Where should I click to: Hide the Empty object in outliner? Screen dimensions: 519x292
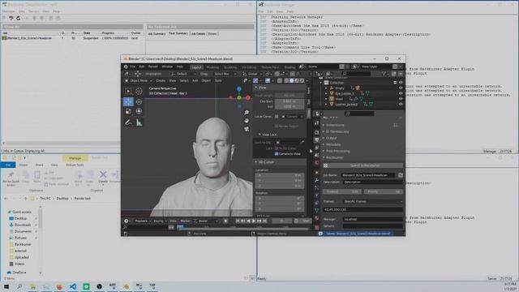point(401,88)
